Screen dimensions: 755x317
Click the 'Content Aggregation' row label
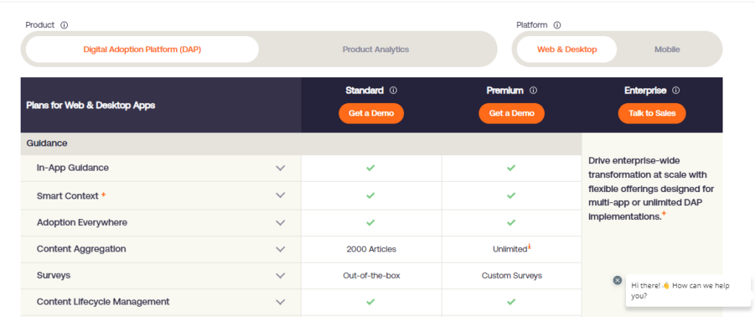tap(81, 249)
